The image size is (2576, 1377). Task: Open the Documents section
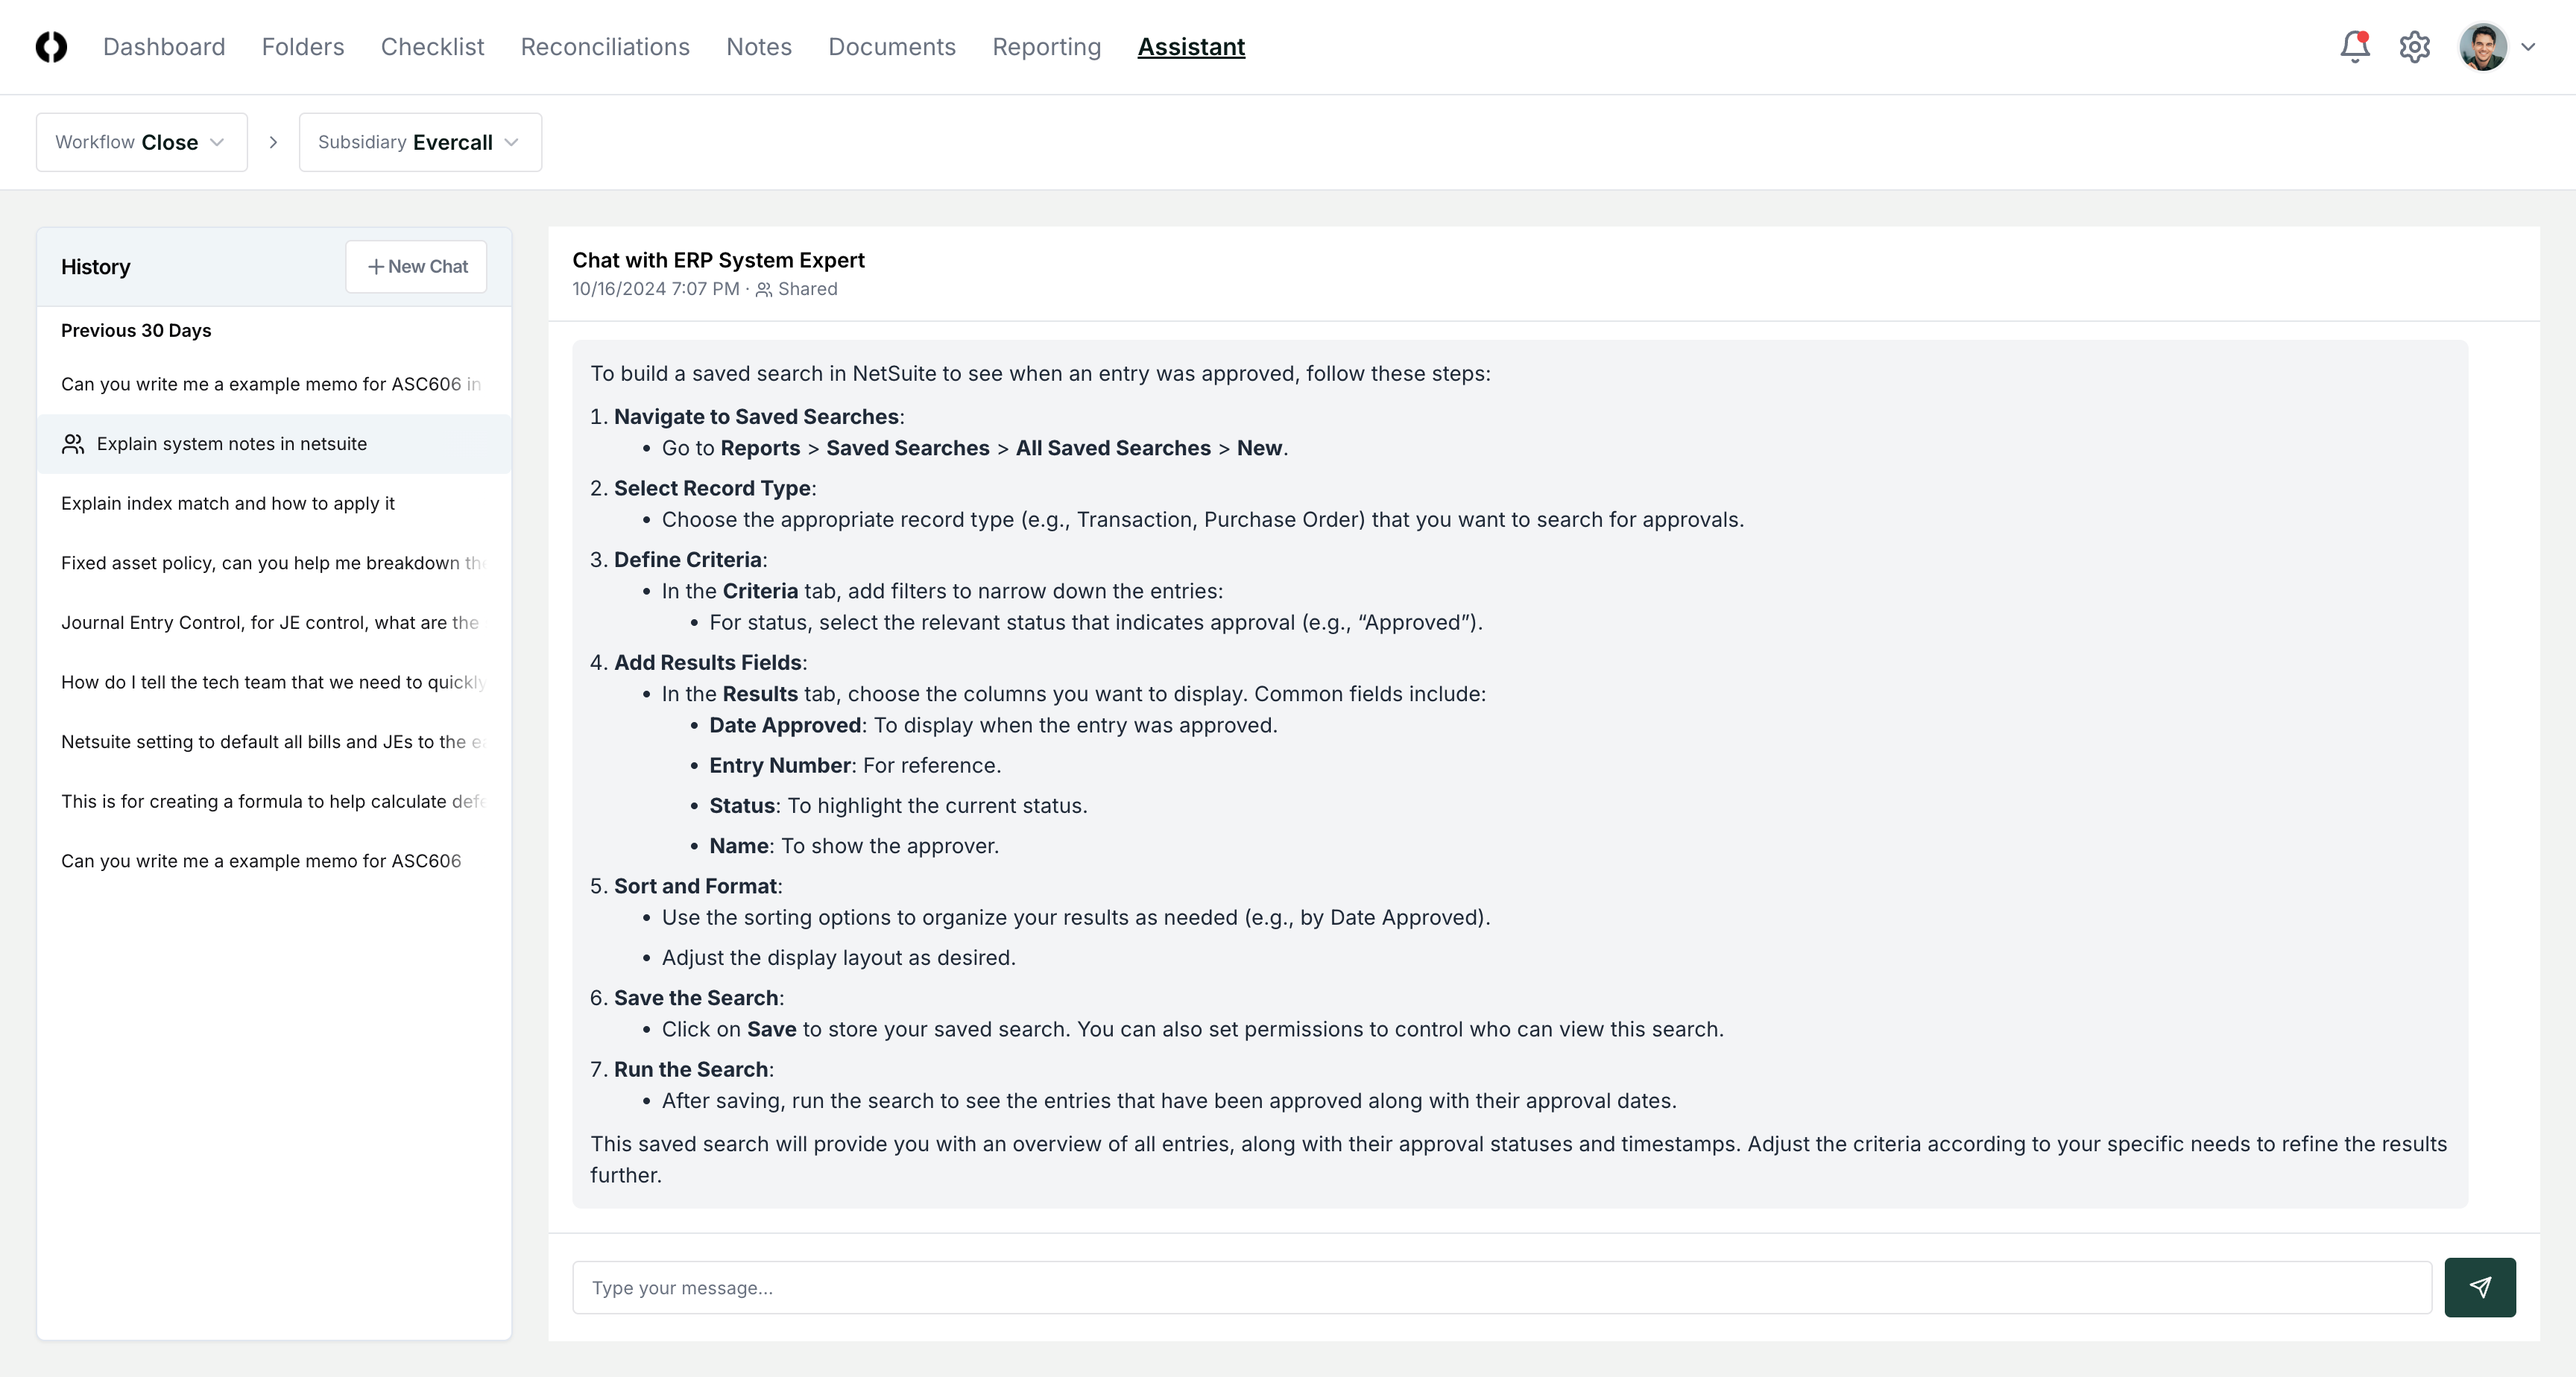(891, 47)
